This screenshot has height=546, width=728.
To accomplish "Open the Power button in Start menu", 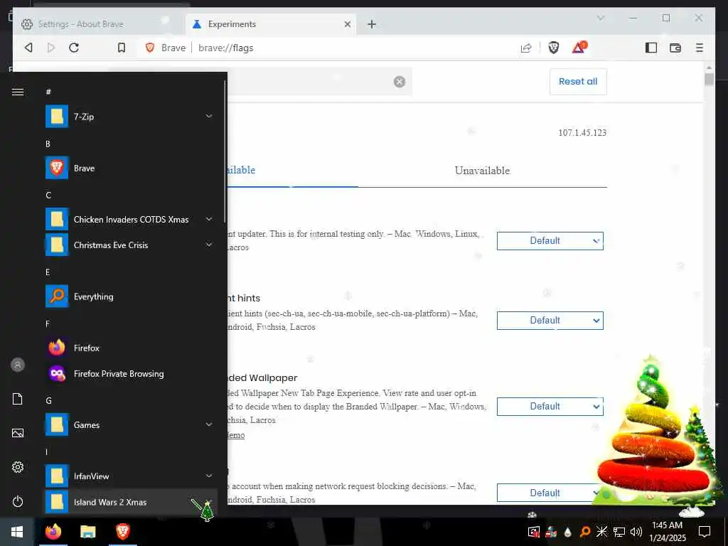I will coord(18,501).
